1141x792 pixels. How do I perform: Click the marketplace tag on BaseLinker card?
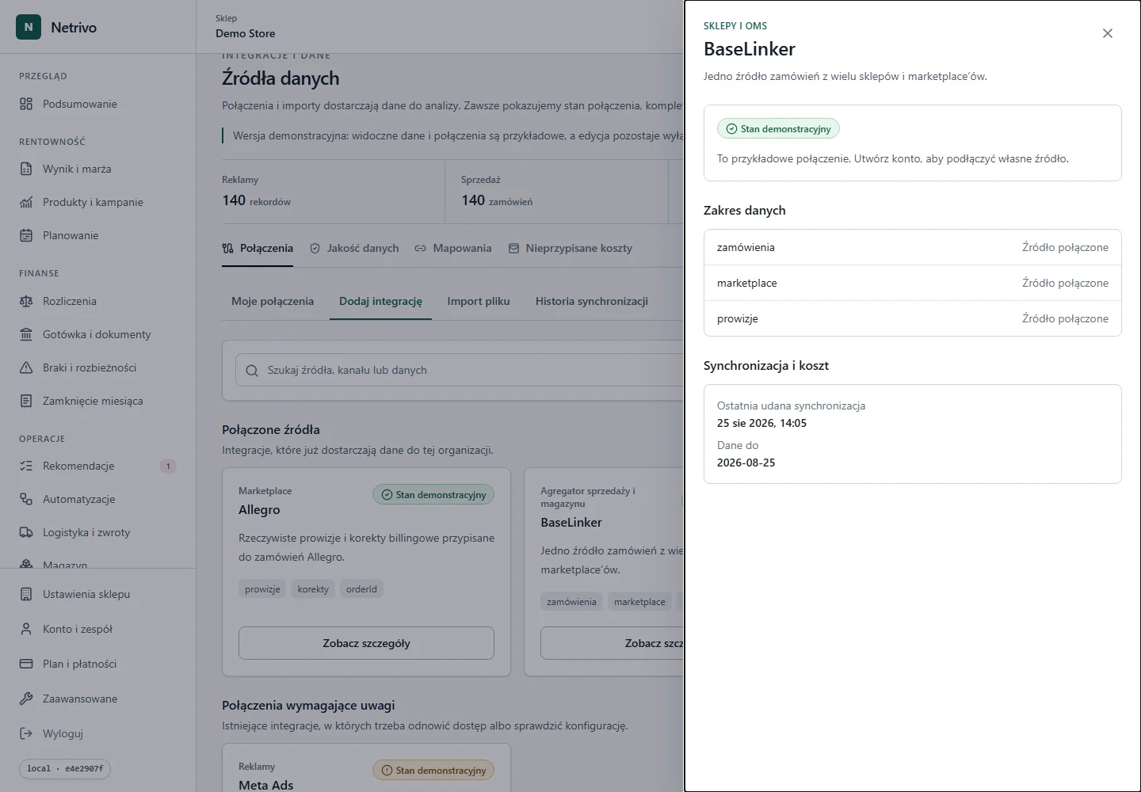coord(639,602)
